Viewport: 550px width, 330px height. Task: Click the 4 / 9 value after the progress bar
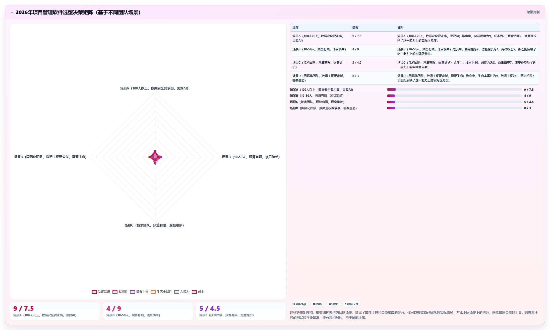click(x=527, y=96)
